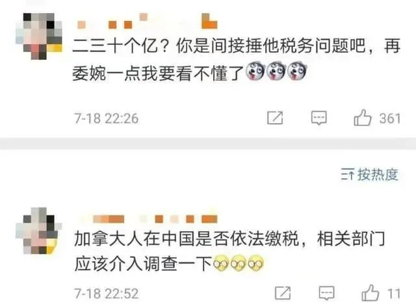Open the first commenter's pixelated avatar
Viewport: 416px width, 304px height.
[39, 36]
